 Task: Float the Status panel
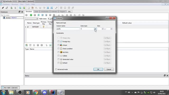click(x=165, y=76)
